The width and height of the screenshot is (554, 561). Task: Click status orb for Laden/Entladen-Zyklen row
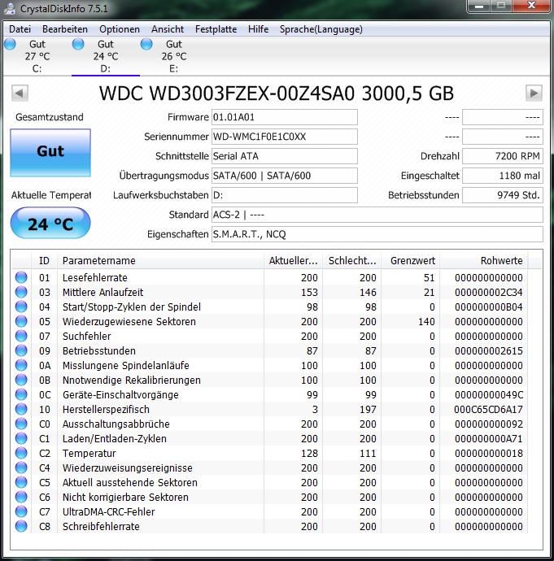(21, 439)
